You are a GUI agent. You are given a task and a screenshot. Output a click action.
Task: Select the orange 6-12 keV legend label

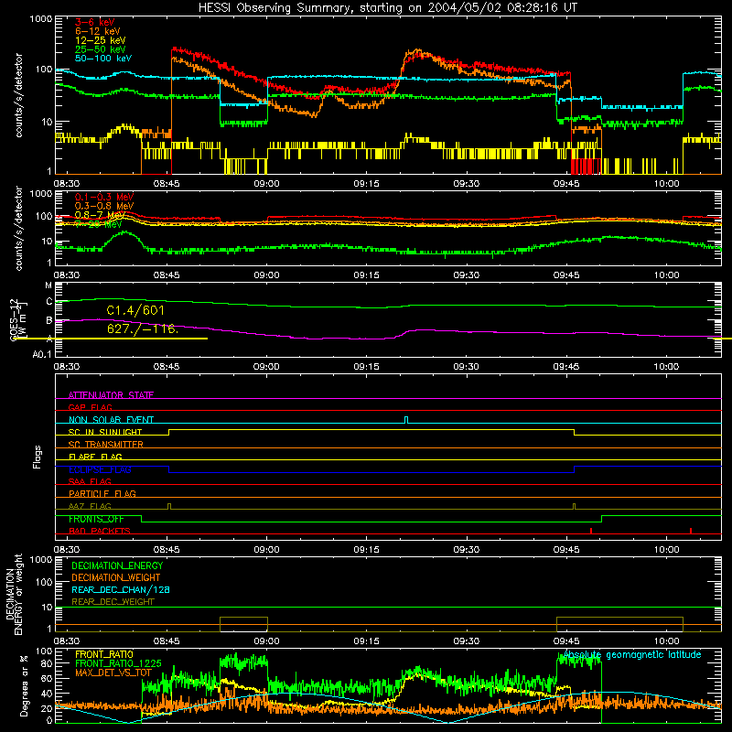98,31
